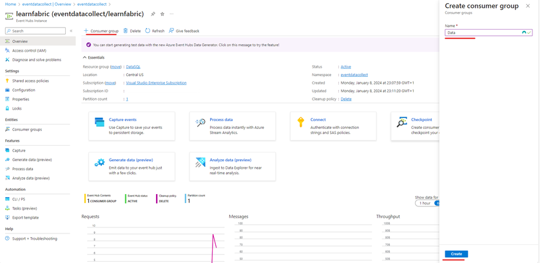The width and height of the screenshot is (540, 263).
Task: Click the Requests chart
Action: [x=153, y=240]
